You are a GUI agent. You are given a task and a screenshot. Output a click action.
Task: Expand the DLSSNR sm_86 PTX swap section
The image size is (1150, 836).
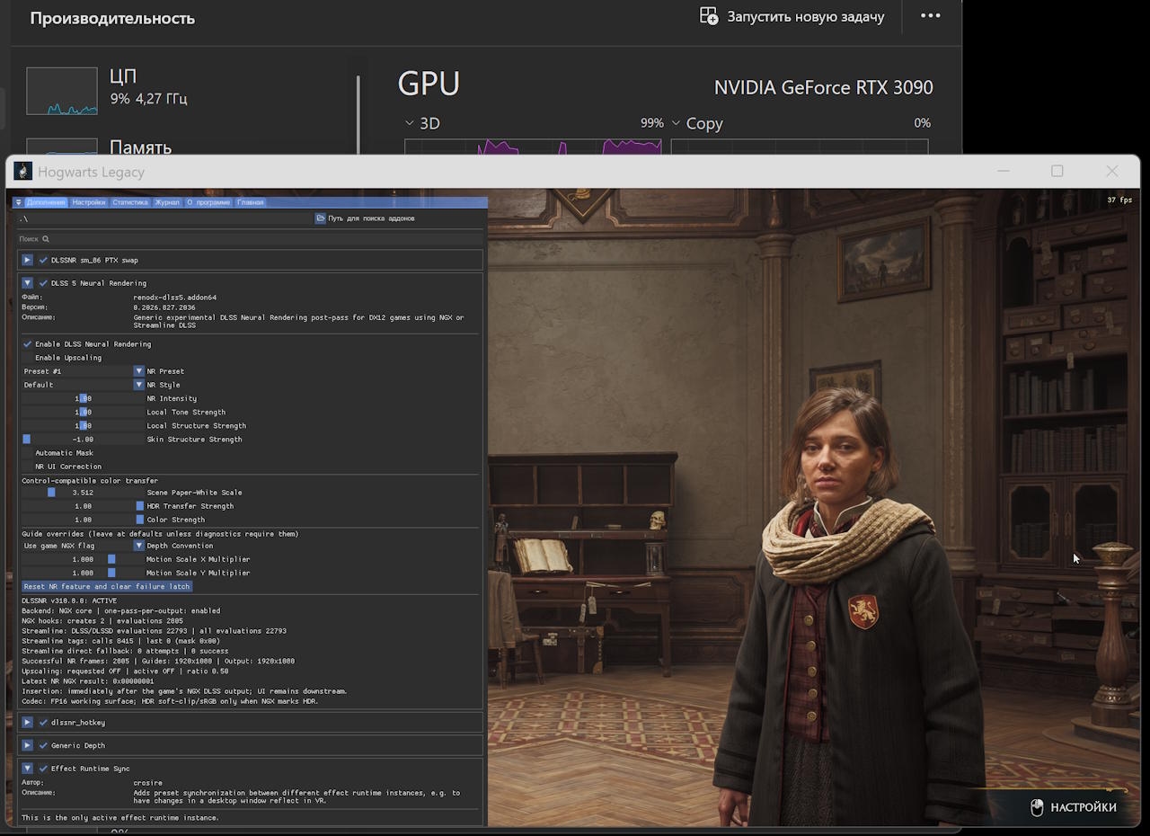pyautogui.click(x=28, y=260)
